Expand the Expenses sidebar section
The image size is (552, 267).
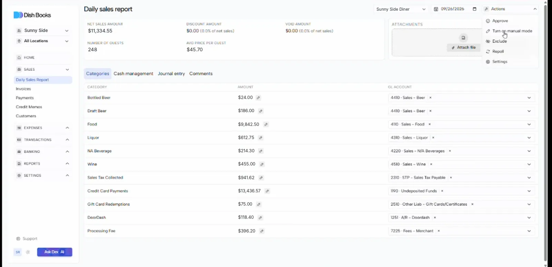[43, 128]
